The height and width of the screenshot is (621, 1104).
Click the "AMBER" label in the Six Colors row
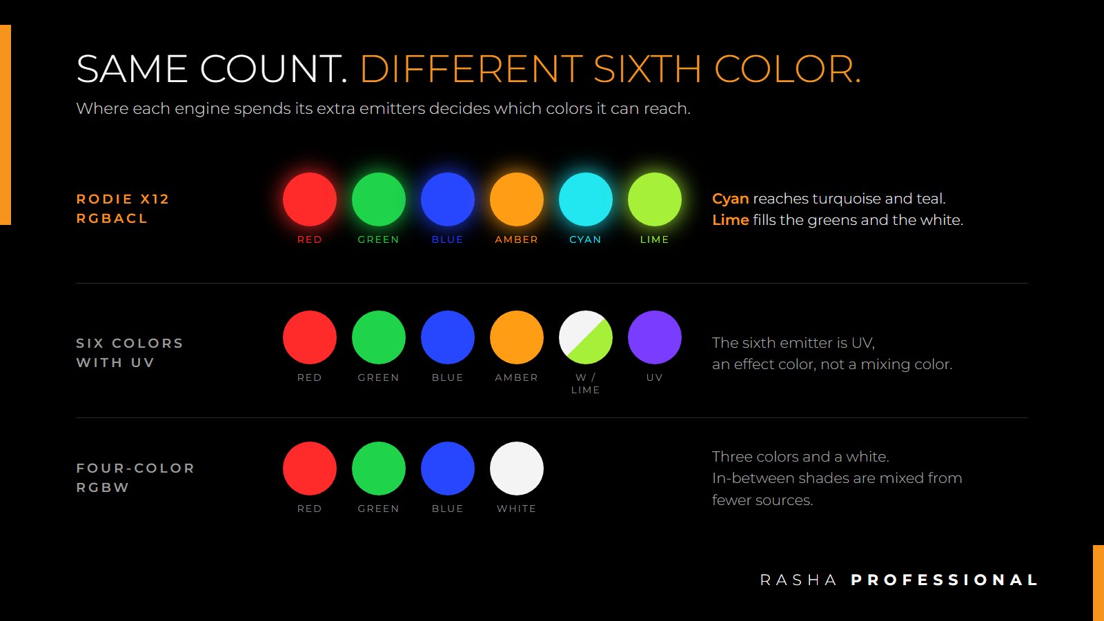point(517,377)
